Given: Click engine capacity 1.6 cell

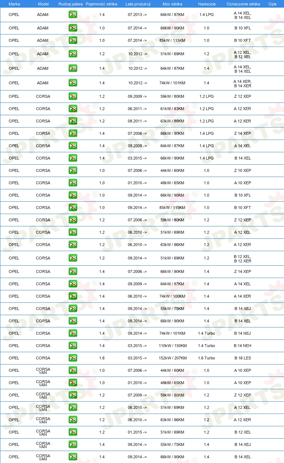Looking at the screenshot, I should point(102,358).
